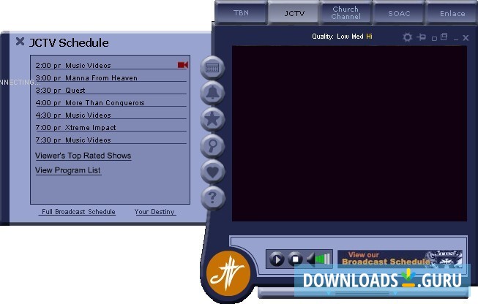Click the double window size icon

coord(444,37)
